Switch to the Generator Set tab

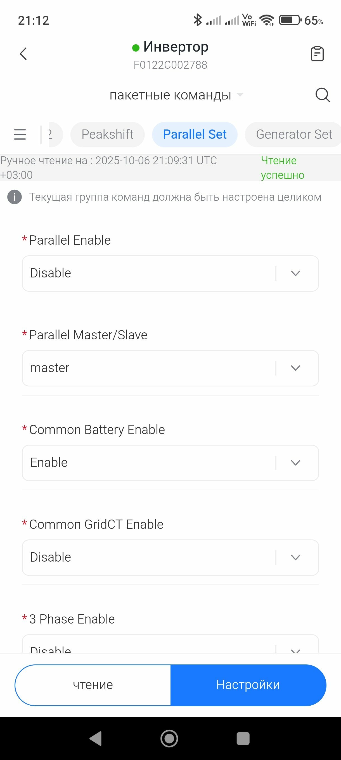[294, 135]
